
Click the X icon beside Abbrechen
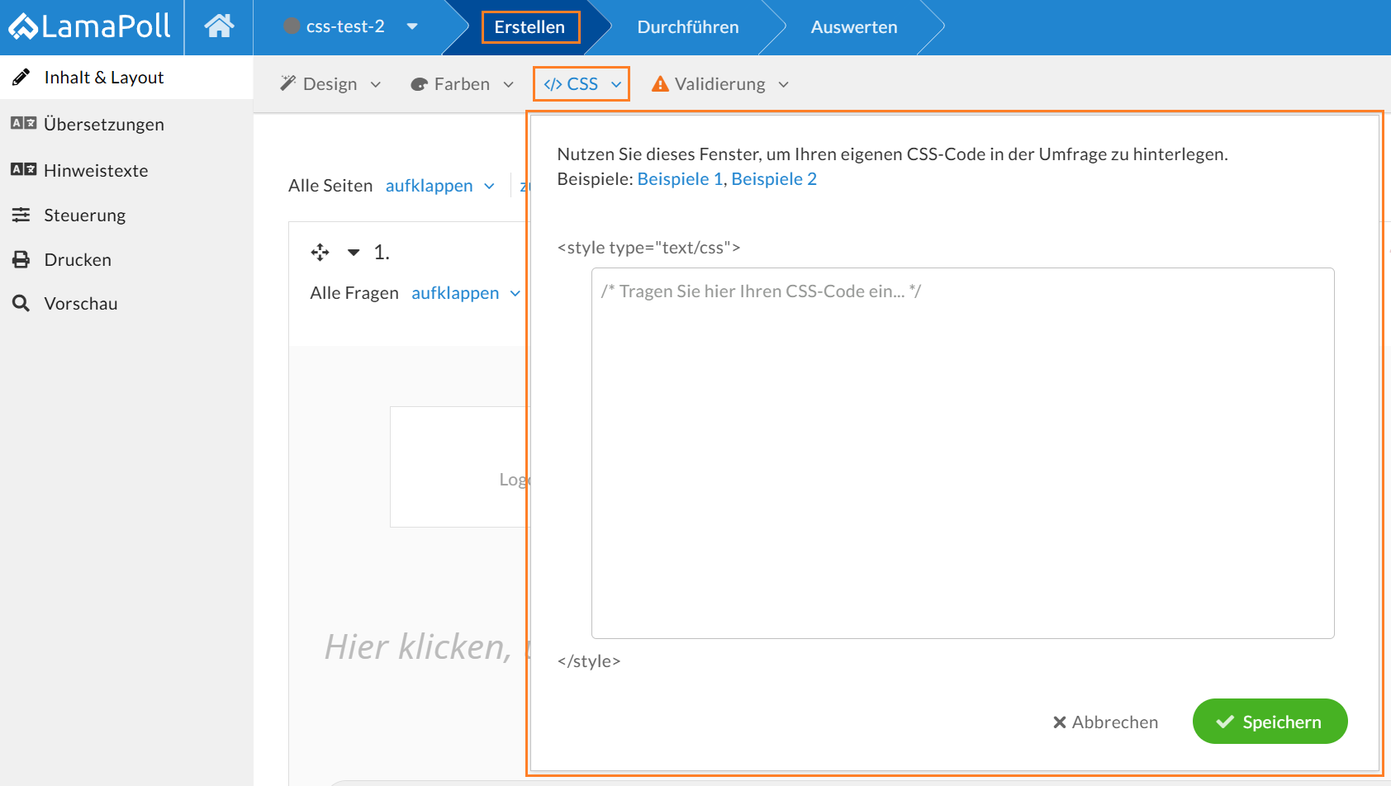(1060, 722)
